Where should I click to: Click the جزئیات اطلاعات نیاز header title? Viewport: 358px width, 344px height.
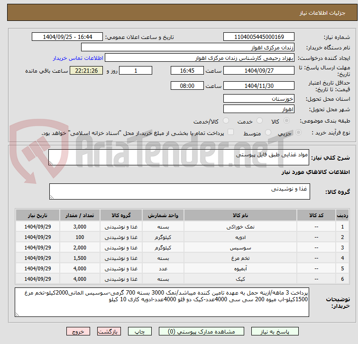coord(322,13)
